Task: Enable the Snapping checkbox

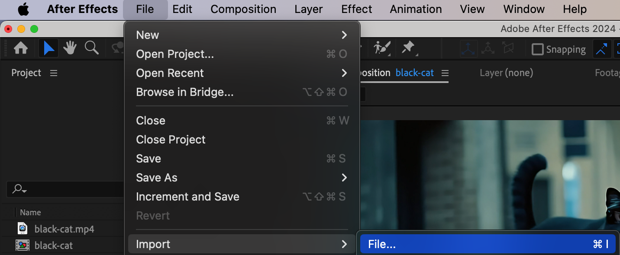Action: coord(537,49)
